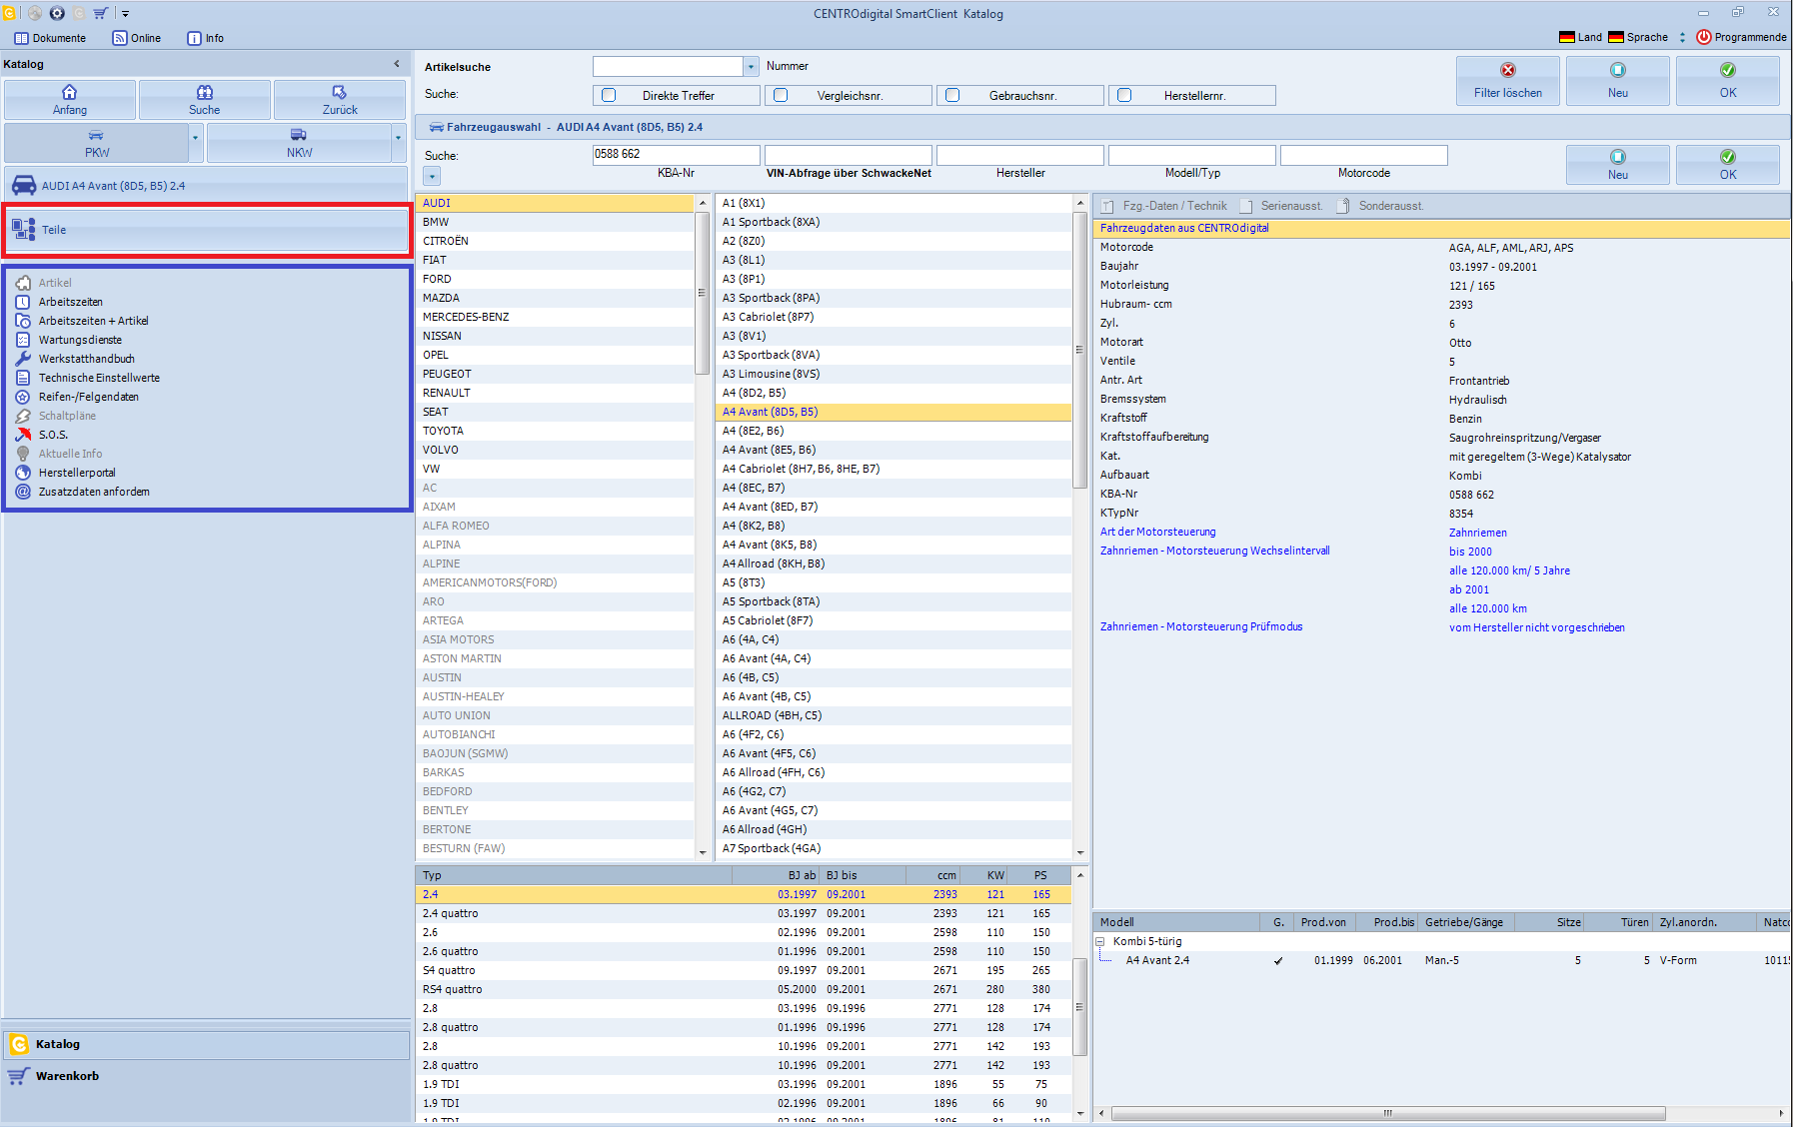Toggle the Gebrauchsnr. checkbox

952,95
